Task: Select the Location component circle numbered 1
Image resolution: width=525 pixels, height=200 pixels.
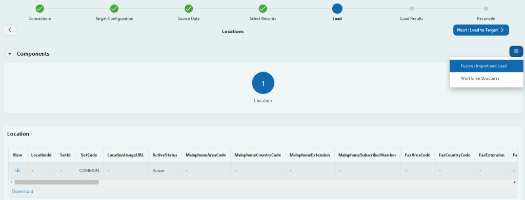Action: pyautogui.click(x=263, y=83)
